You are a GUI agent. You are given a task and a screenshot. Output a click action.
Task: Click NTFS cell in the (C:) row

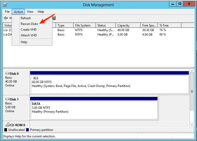coord(79,30)
